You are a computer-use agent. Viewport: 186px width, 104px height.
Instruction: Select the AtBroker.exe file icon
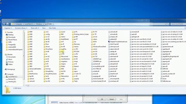pos(162,81)
